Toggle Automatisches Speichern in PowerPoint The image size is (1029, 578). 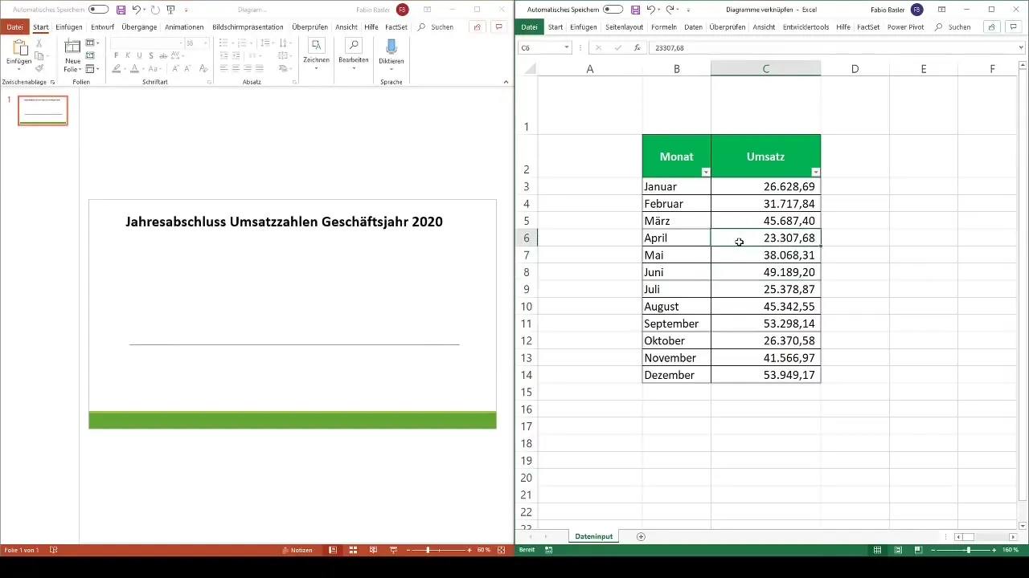(x=99, y=10)
